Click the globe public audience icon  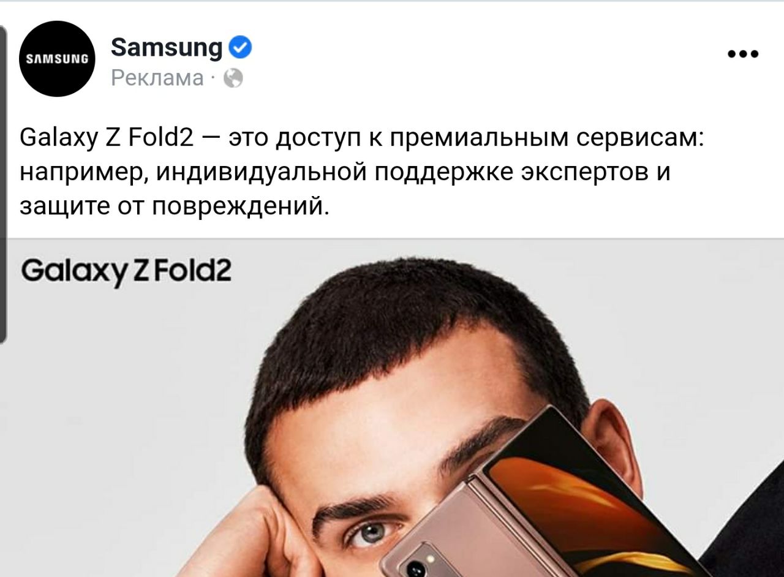[x=233, y=78]
